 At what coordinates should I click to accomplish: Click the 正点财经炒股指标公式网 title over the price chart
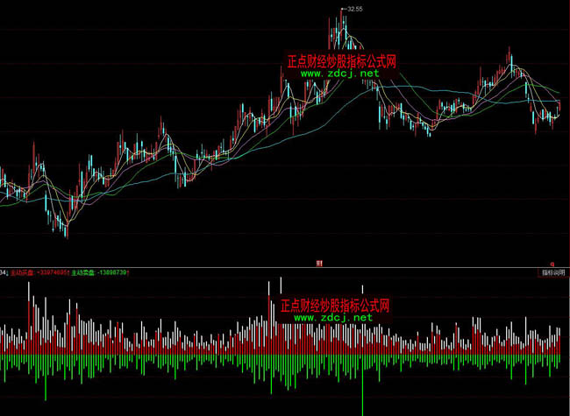[342, 62]
